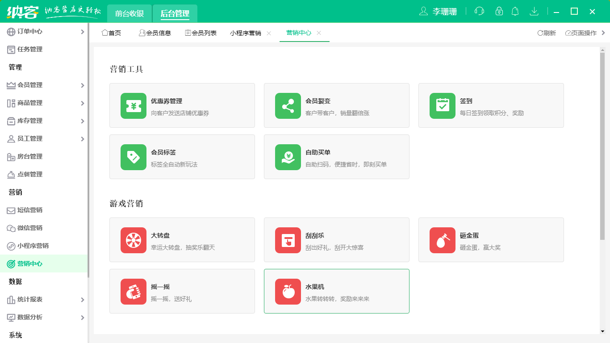Open the 摇一摇 shake game icon

click(x=133, y=291)
